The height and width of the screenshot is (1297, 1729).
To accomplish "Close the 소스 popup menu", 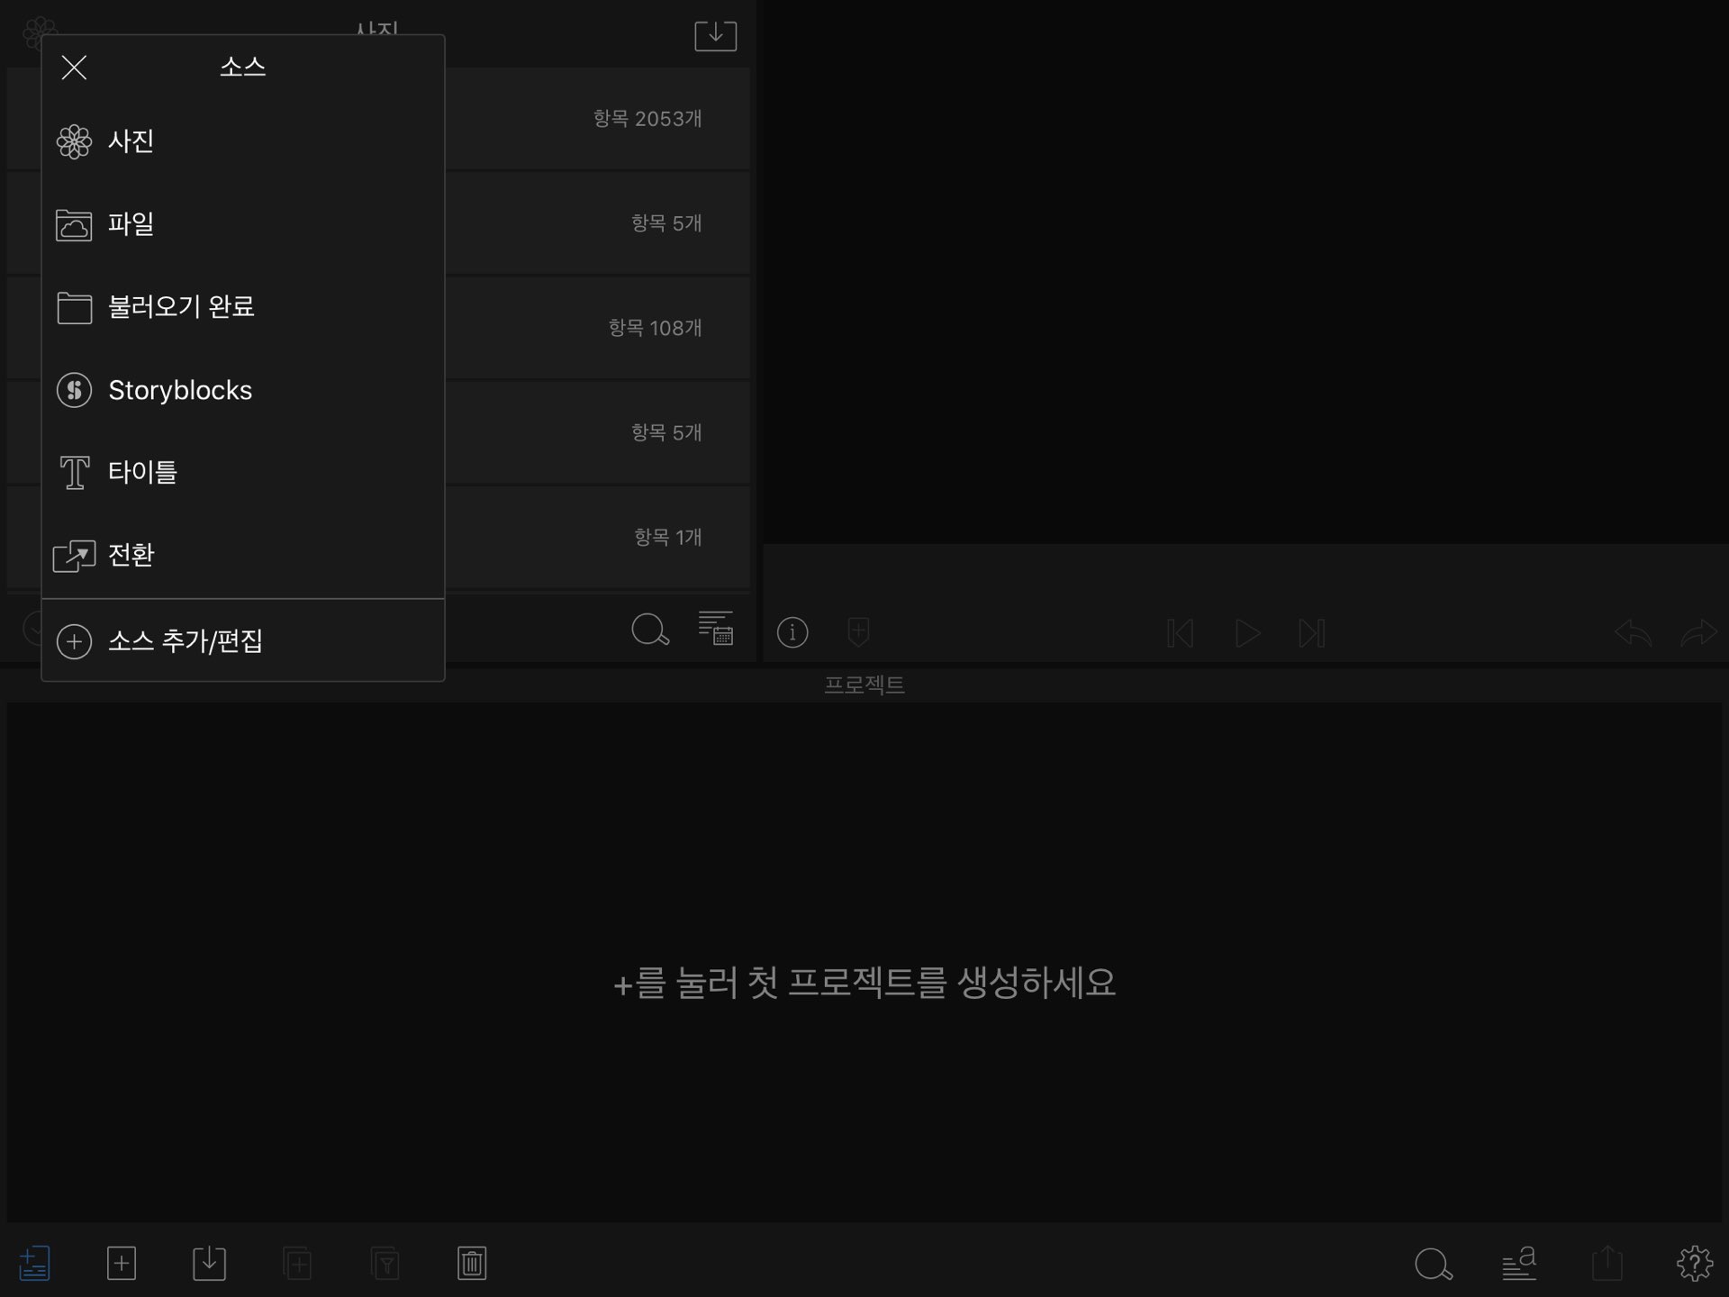I will (74, 68).
